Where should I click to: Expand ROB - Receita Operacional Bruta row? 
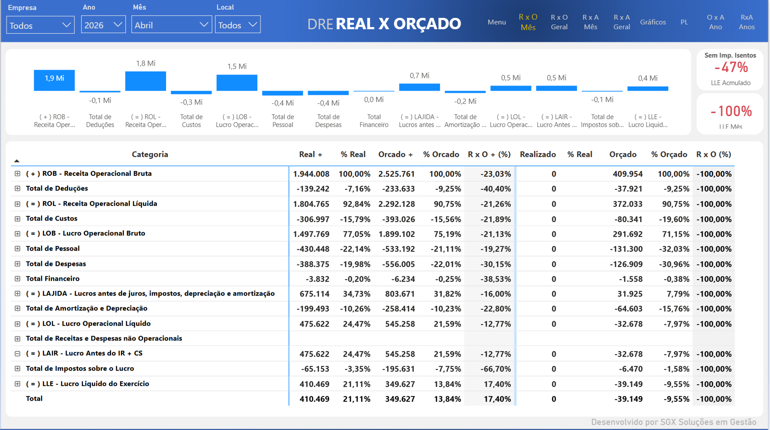coord(17,173)
